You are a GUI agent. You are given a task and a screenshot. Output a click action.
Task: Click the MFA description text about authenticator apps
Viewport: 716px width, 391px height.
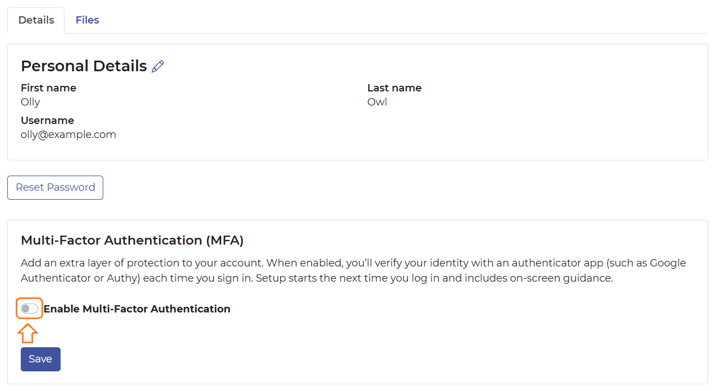click(x=354, y=270)
